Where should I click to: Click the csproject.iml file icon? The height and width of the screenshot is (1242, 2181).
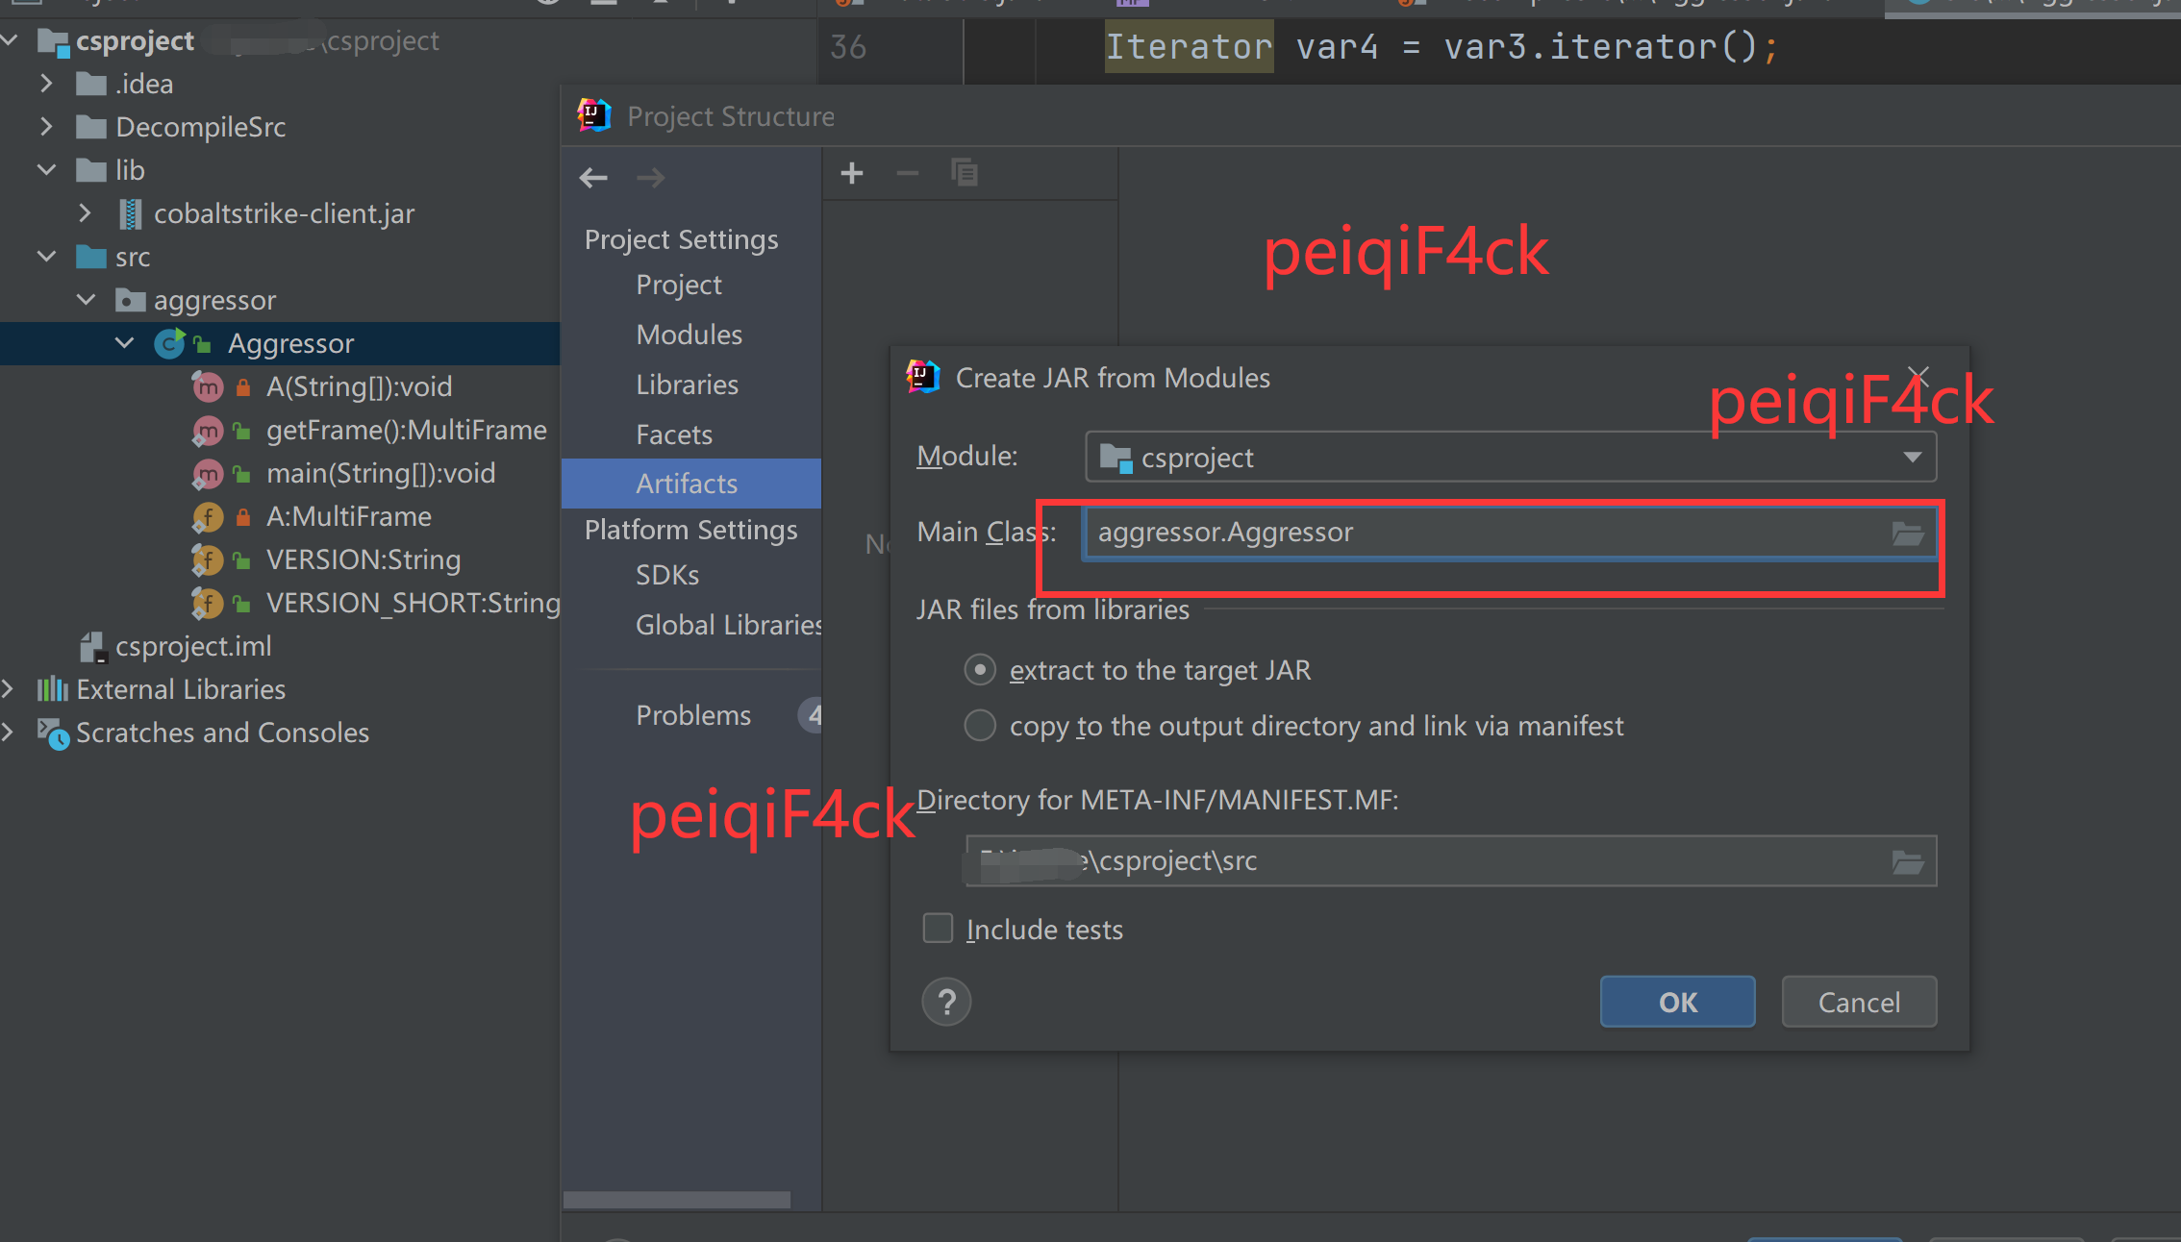[92, 647]
